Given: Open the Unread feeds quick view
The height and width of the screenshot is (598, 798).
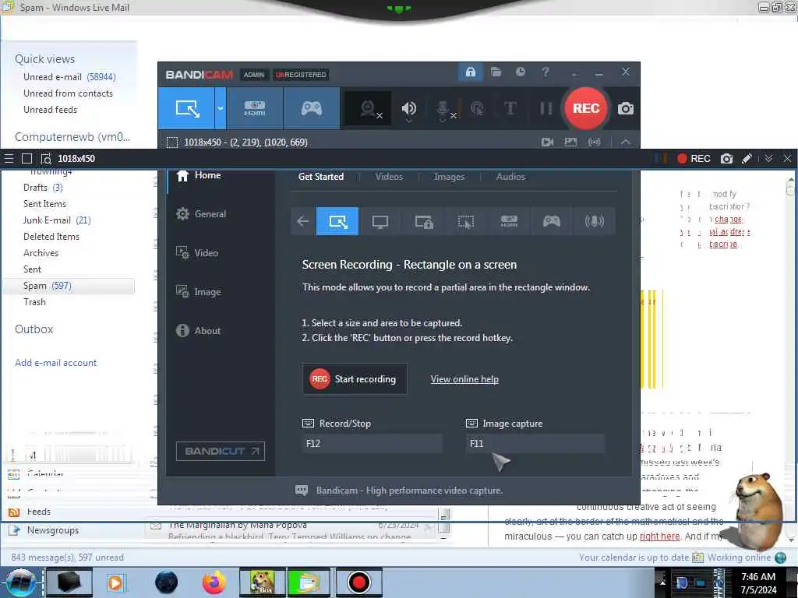Looking at the screenshot, I should pos(51,110).
